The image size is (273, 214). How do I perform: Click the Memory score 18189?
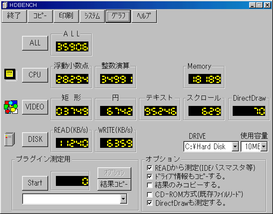coord(205,79)
